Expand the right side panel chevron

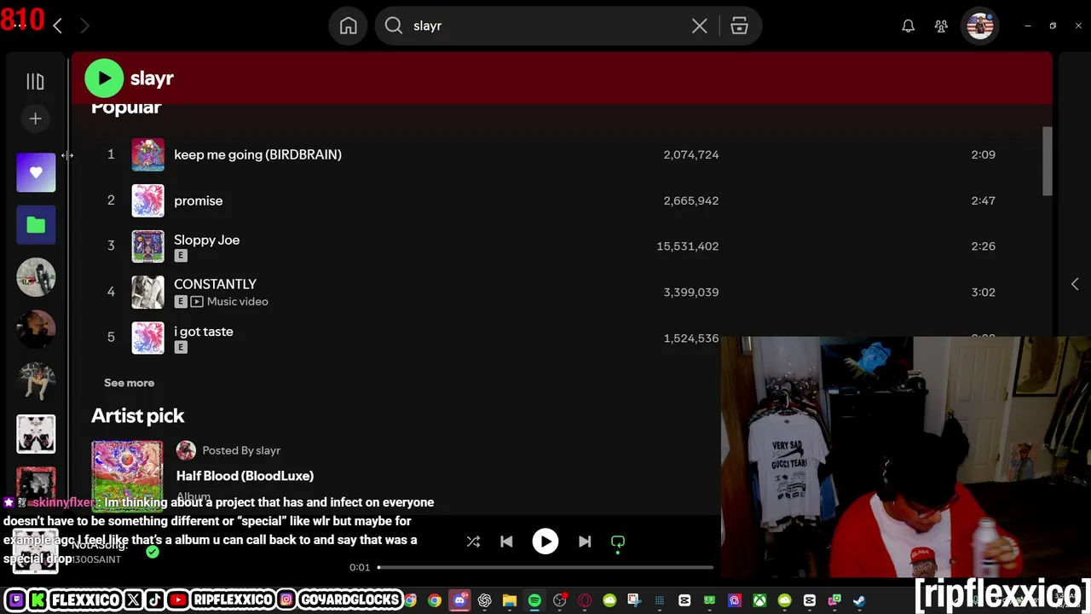click(x=1075, y=284)
